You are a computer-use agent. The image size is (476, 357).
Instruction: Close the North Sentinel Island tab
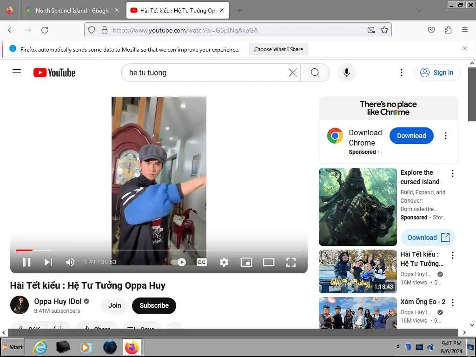(x=117, y=10)
